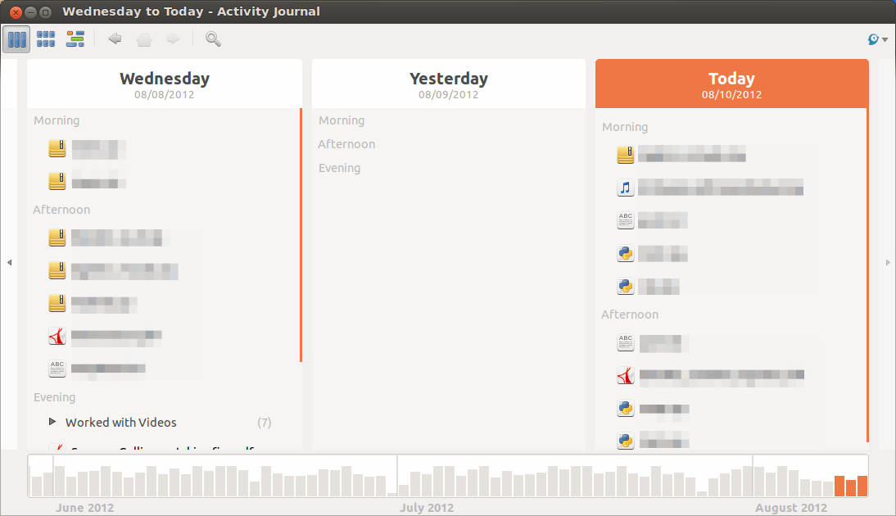
Task: Open the music file in Today's Morning
Action: [x=710, y=188]
